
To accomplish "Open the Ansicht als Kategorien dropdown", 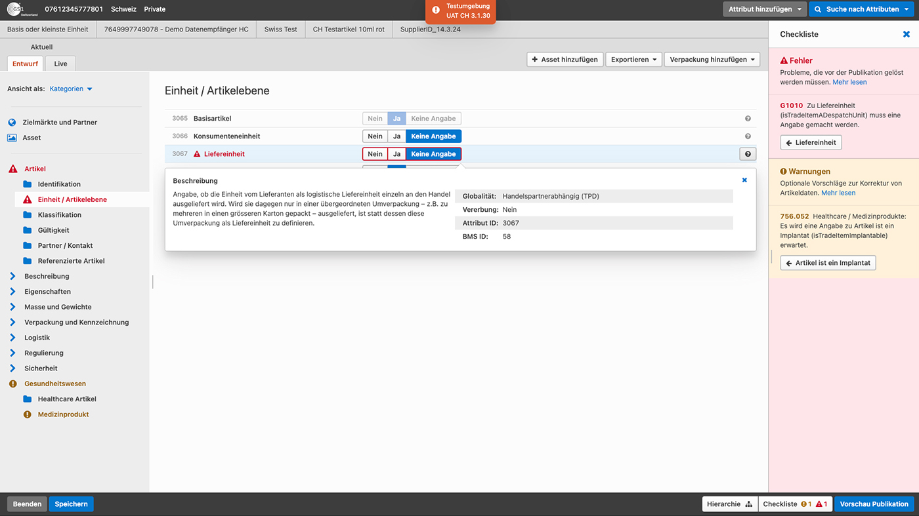I will click(71, 89).
